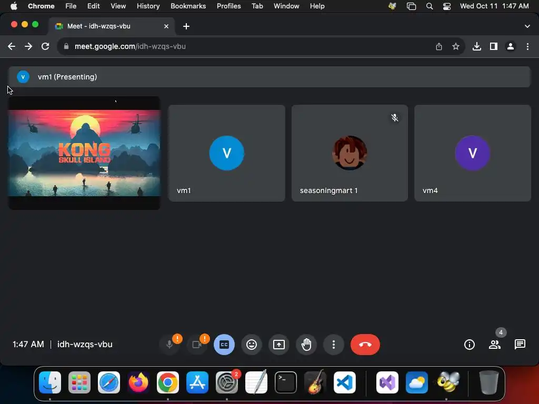Show the participants list people icon
The width and height of the screenshot is (539, 404).
coord(495,344)
